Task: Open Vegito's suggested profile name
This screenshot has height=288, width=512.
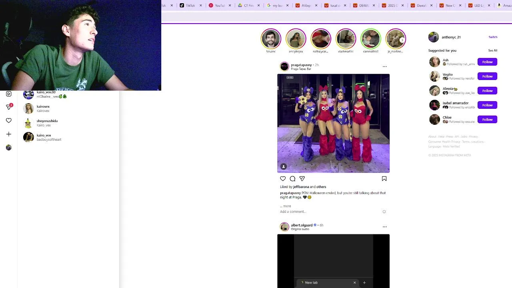Action: coord(448,74)
